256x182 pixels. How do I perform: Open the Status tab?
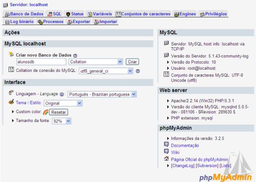74,14
